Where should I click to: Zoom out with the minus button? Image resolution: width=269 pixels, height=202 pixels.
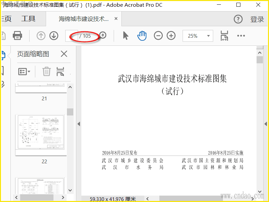tap(158, 36)
